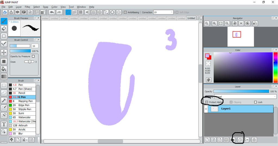This screenshot has height=146, width=278.
Task: Zoom out in Navigator panel
Action: pos(227,23)
